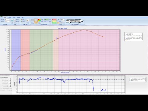
Task: Click the cursor RPM/Deg value field
Action: tap(63, 21)
